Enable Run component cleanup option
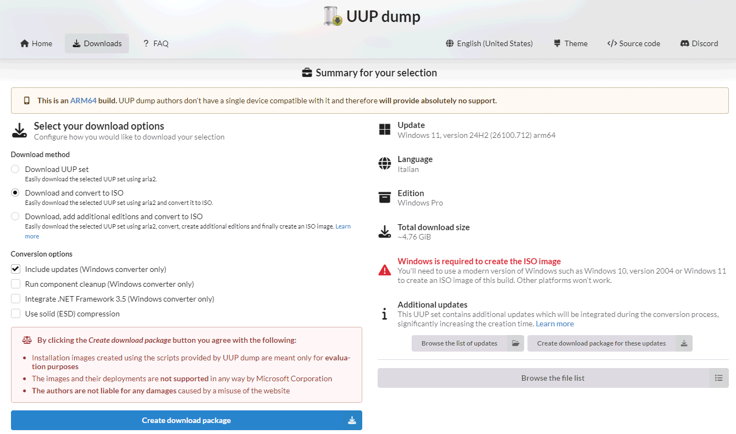The image size is (736, 434). (15, 284)
